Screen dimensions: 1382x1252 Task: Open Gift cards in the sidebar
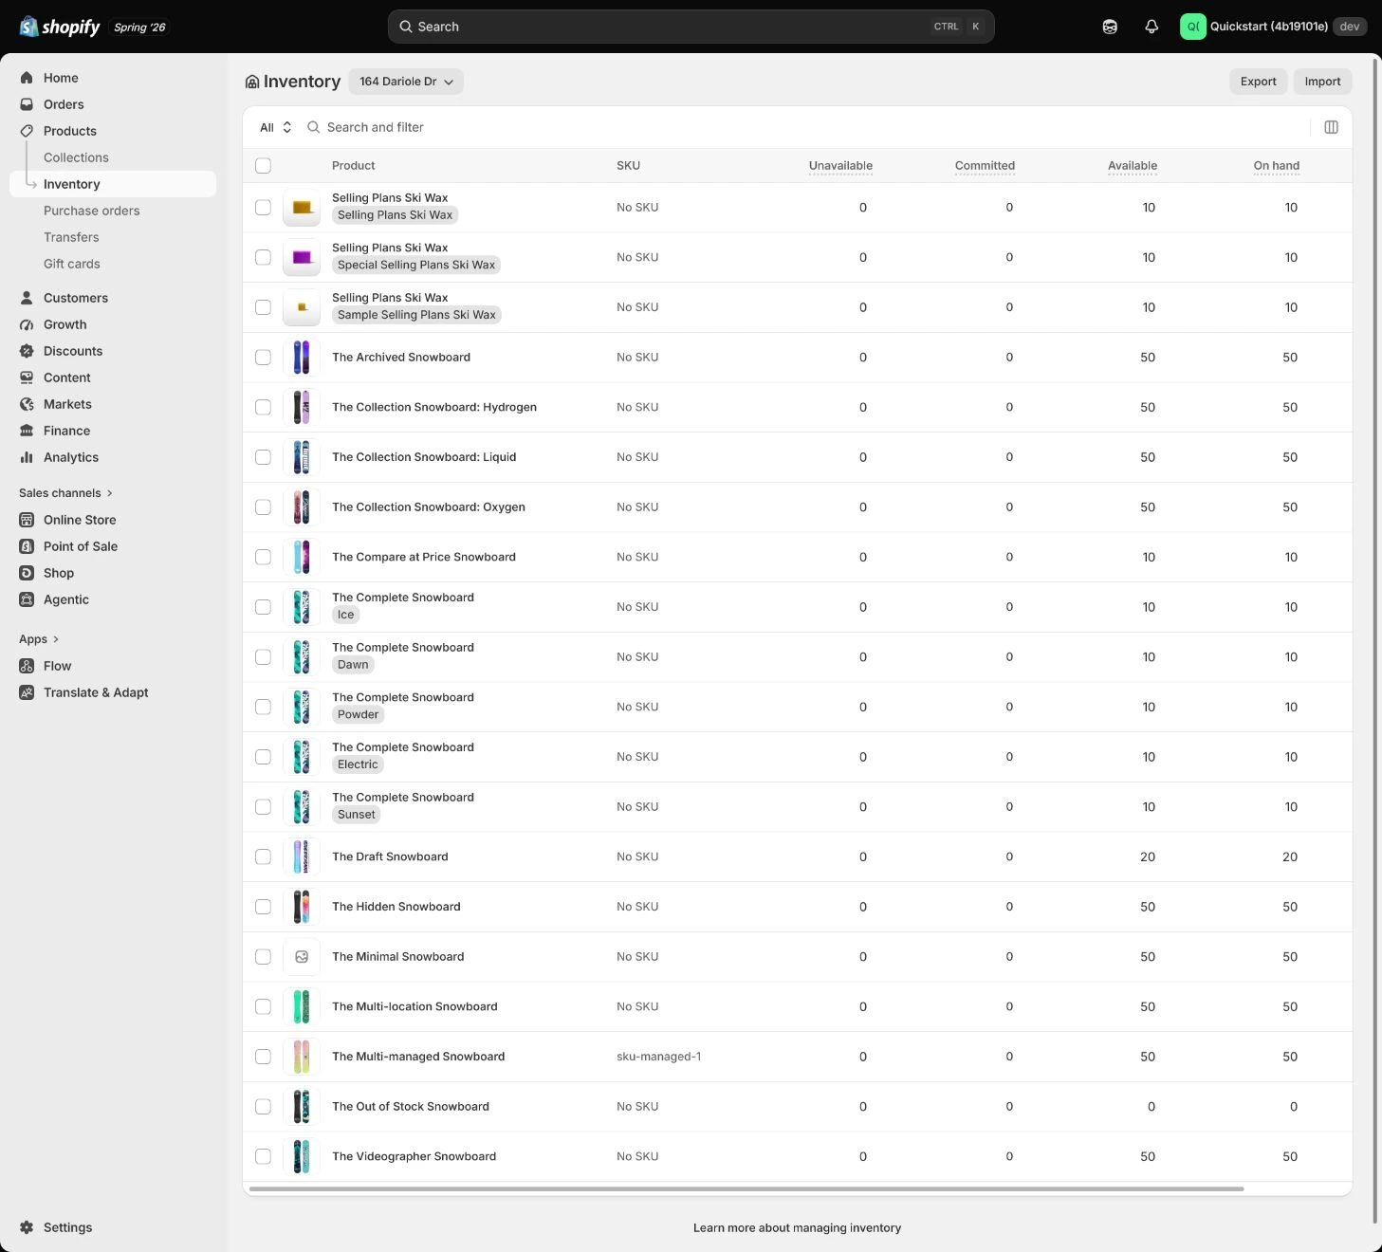click(71, 264)
